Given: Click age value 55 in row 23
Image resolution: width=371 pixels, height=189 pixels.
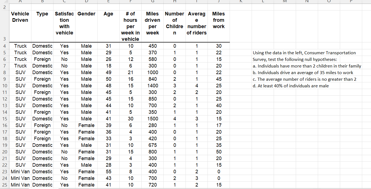Looking at the screenshot, I should coord(108,172).
